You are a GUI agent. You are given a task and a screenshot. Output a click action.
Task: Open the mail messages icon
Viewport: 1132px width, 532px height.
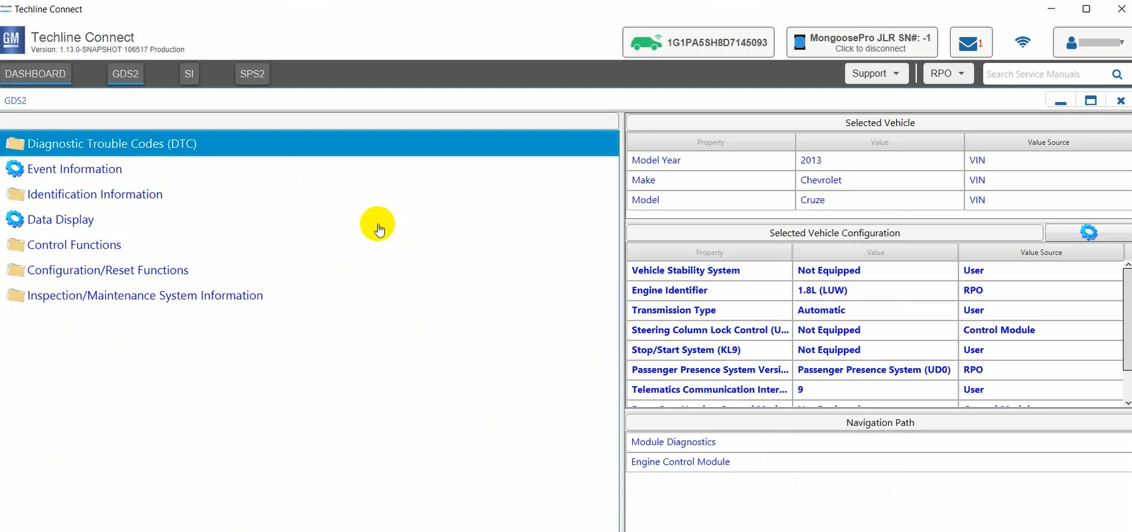click(x=969, y=43)
